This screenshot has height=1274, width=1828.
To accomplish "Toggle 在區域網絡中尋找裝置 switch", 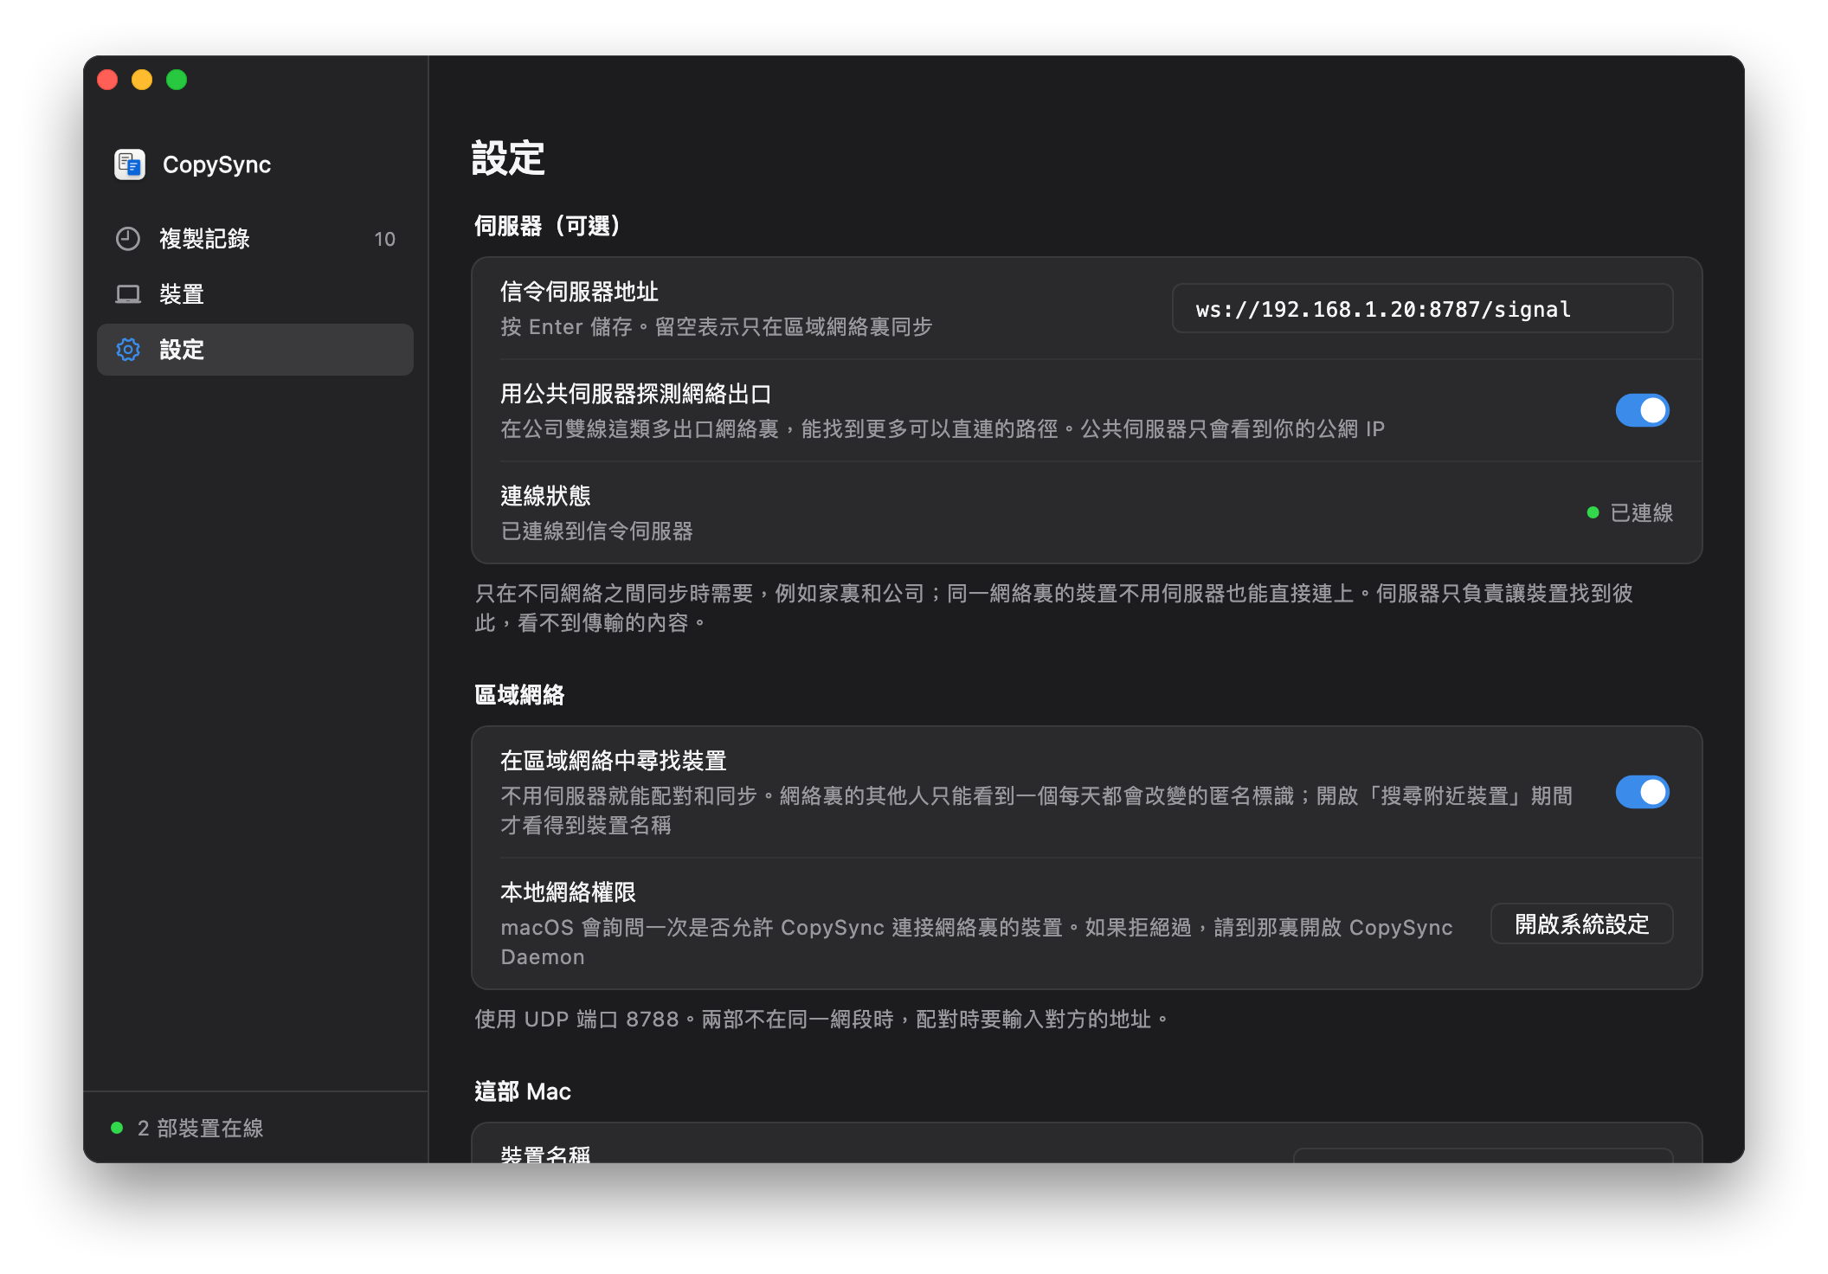I will (1642, 792).
